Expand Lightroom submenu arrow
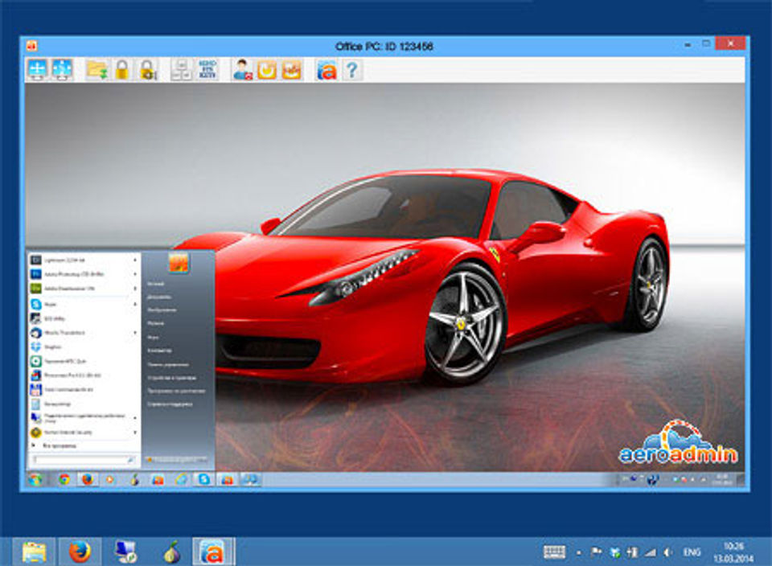 coord(135,260)
